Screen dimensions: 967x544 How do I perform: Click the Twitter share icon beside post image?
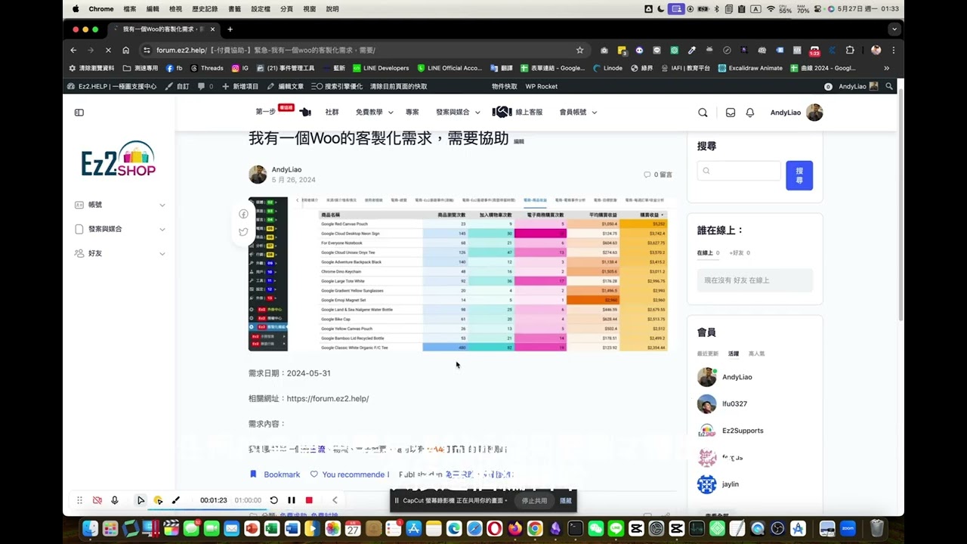(243, 232)
